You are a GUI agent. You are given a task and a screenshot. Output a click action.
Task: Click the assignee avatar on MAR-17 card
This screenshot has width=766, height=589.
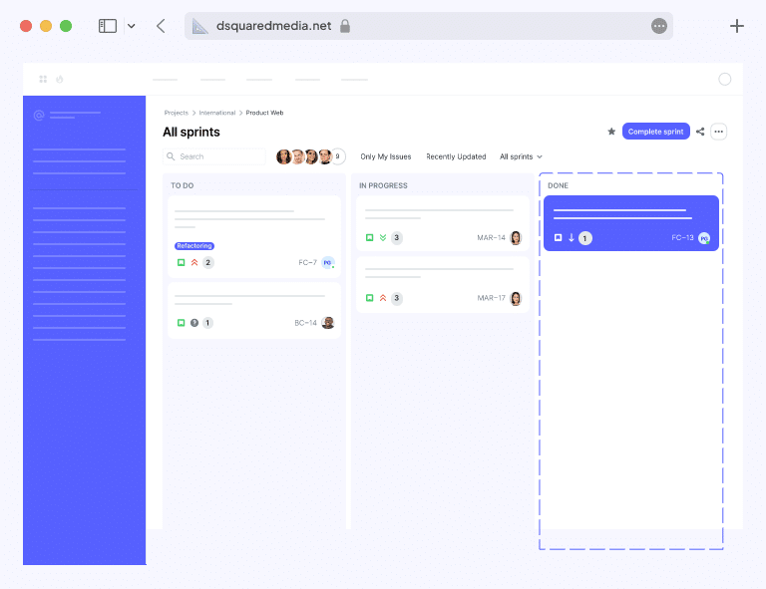pos(516,298)
